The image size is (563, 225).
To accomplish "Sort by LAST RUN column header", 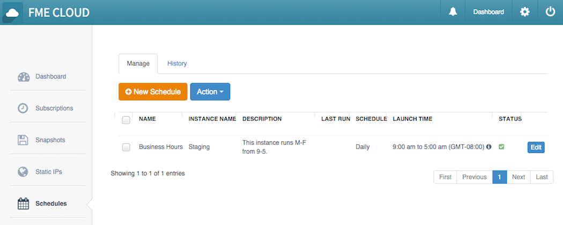I will pos(335,119).
